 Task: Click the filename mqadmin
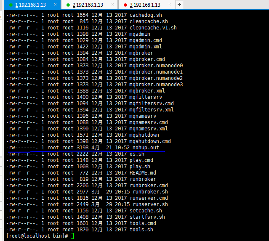point(140,34)
